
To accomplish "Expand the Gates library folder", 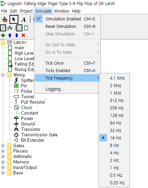I will (3, 146).
